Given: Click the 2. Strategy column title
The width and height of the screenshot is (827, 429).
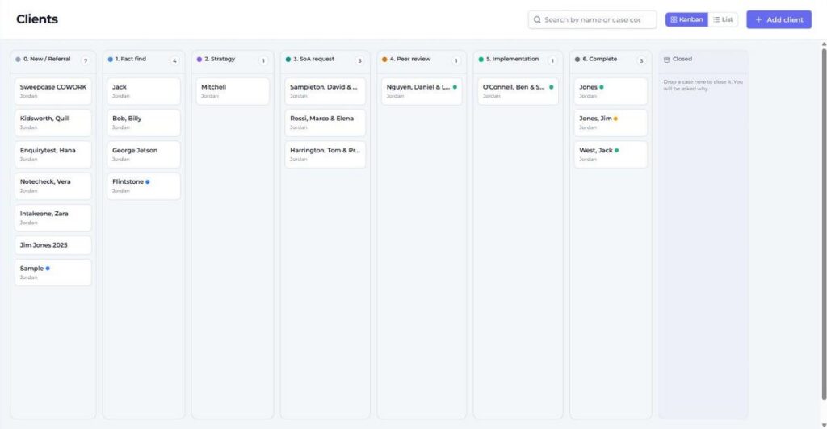Looking at the screenshot, I should [220, 60].
